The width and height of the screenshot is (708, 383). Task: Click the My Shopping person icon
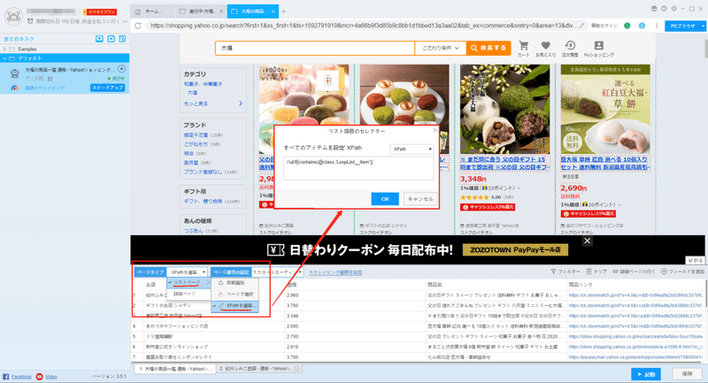(599, 45)
